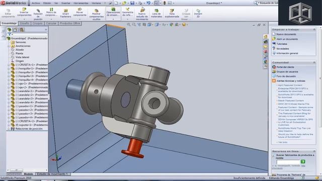
Task: Click the SolidWorks Resources home icon in task pane
Action: (266, 37)
